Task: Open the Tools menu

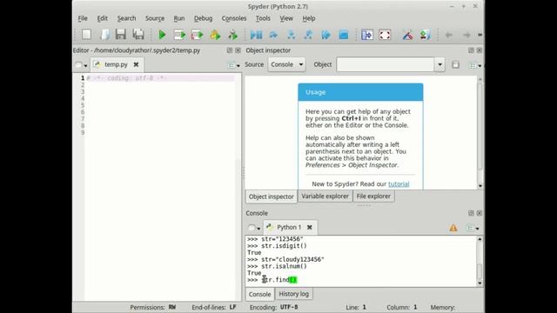Action: coord(263,18)
